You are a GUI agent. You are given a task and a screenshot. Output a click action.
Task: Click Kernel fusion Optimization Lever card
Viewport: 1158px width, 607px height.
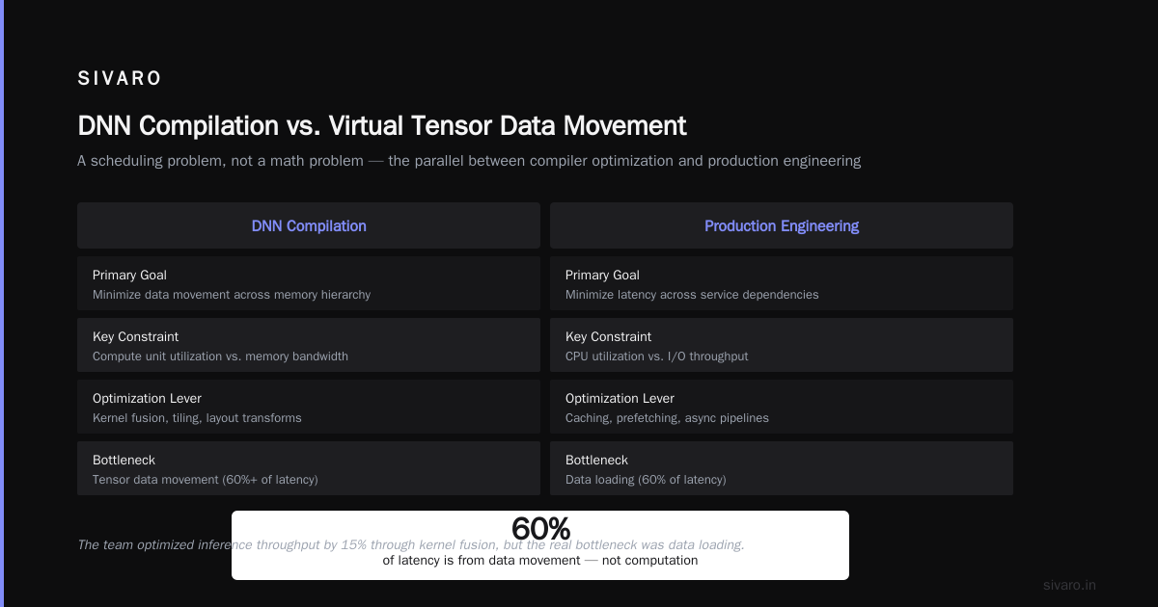[x=309, y=407]
